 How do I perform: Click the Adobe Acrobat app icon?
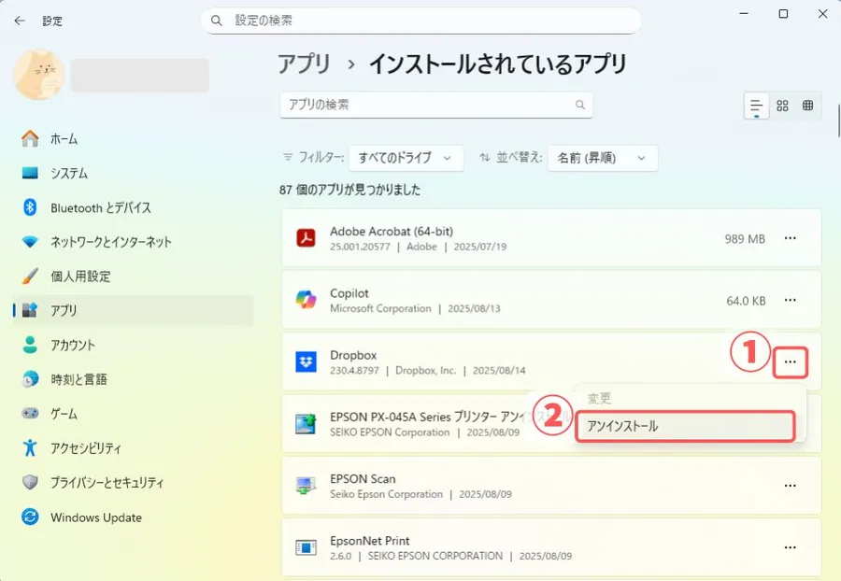click(x=306, y=238)
